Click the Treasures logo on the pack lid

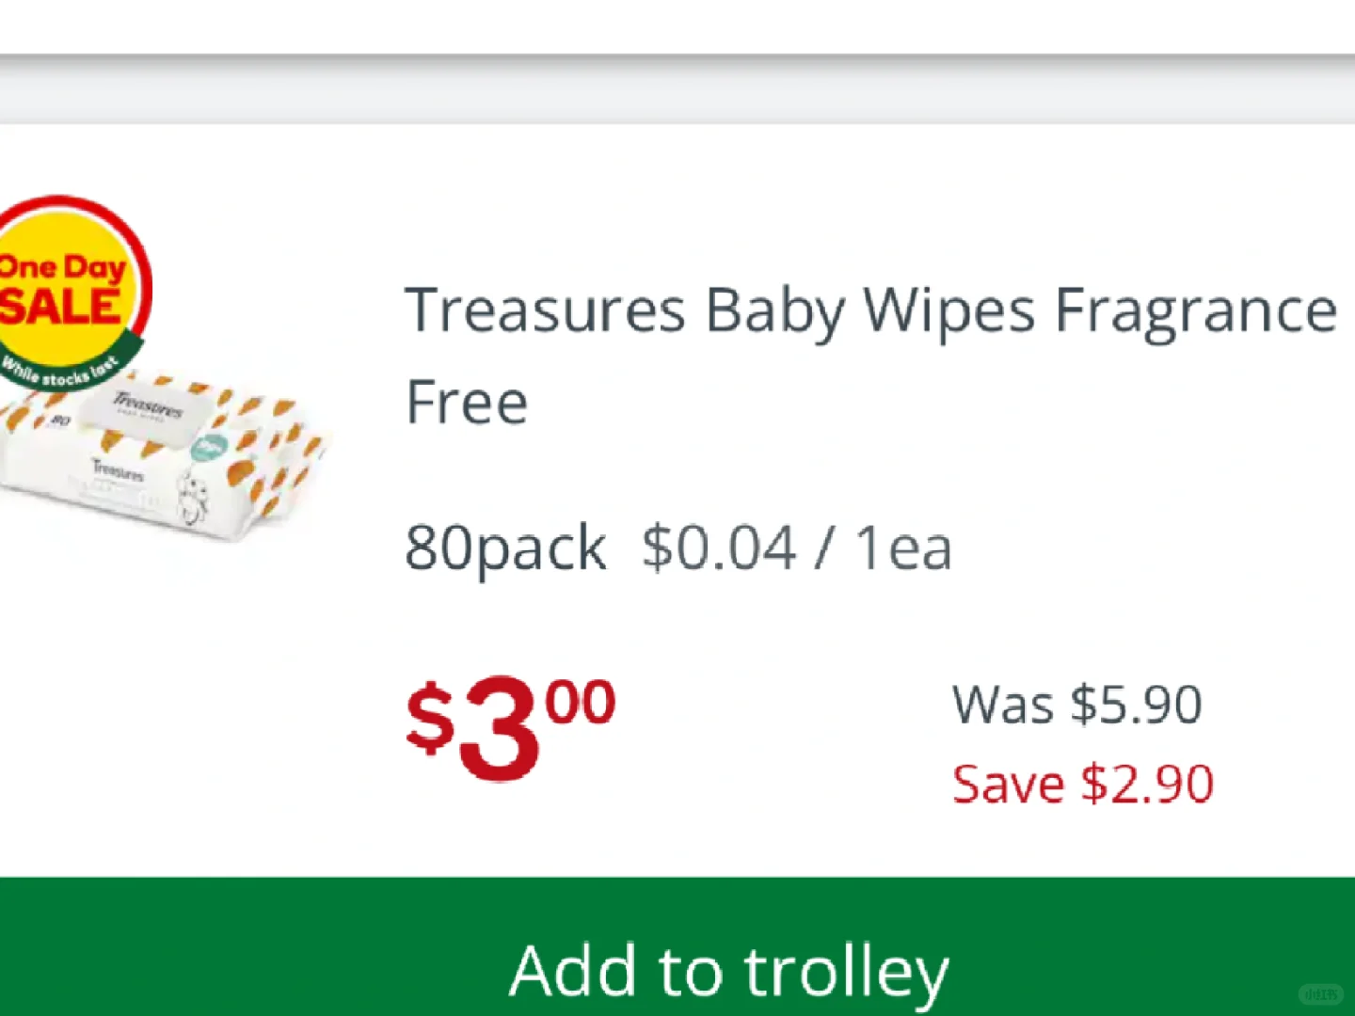[148, 405]
